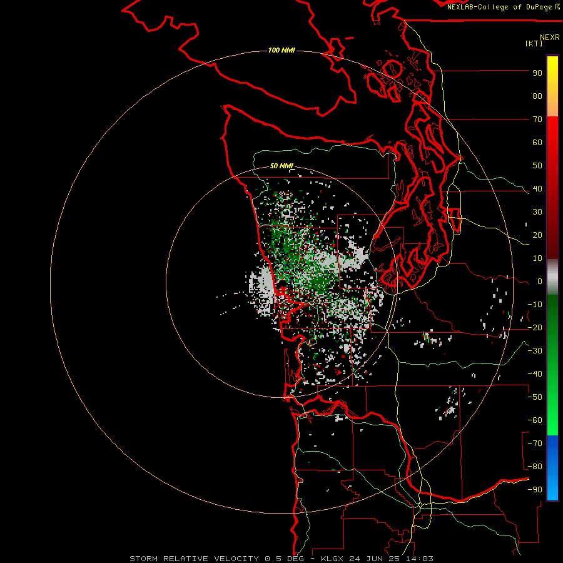Viewport: 563px width, 563px height.
Task: Click the 40 value on velocity scale
Action: point(537,189)
